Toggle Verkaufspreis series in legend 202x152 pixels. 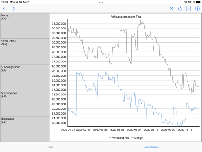tap(119, 138)
